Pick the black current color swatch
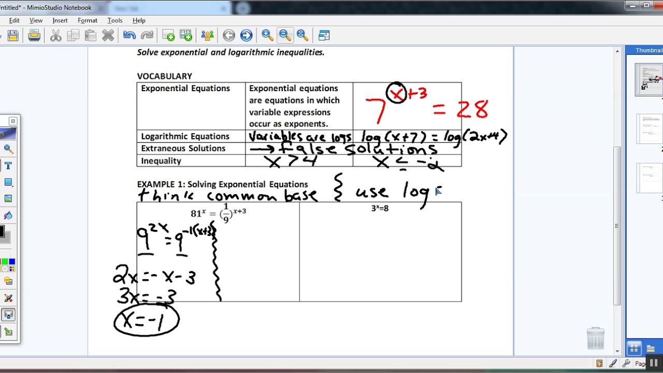This screenshot has height=373, width=663. pos(2,232)
